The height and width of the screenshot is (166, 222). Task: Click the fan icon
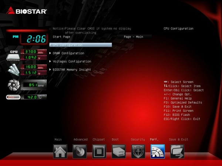(14, 85)
